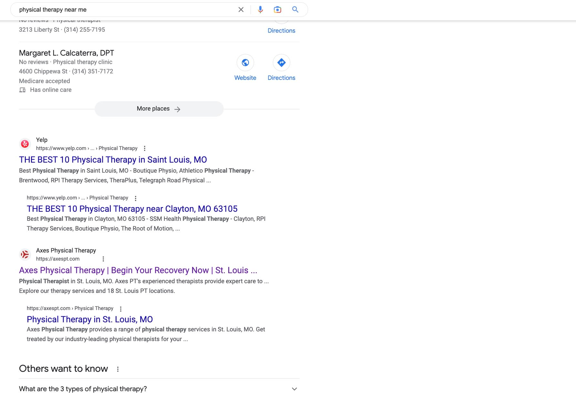Click Directions arrow icon for Margaret L. Calcaterra
Screen dimensions: 576x397
282,62
